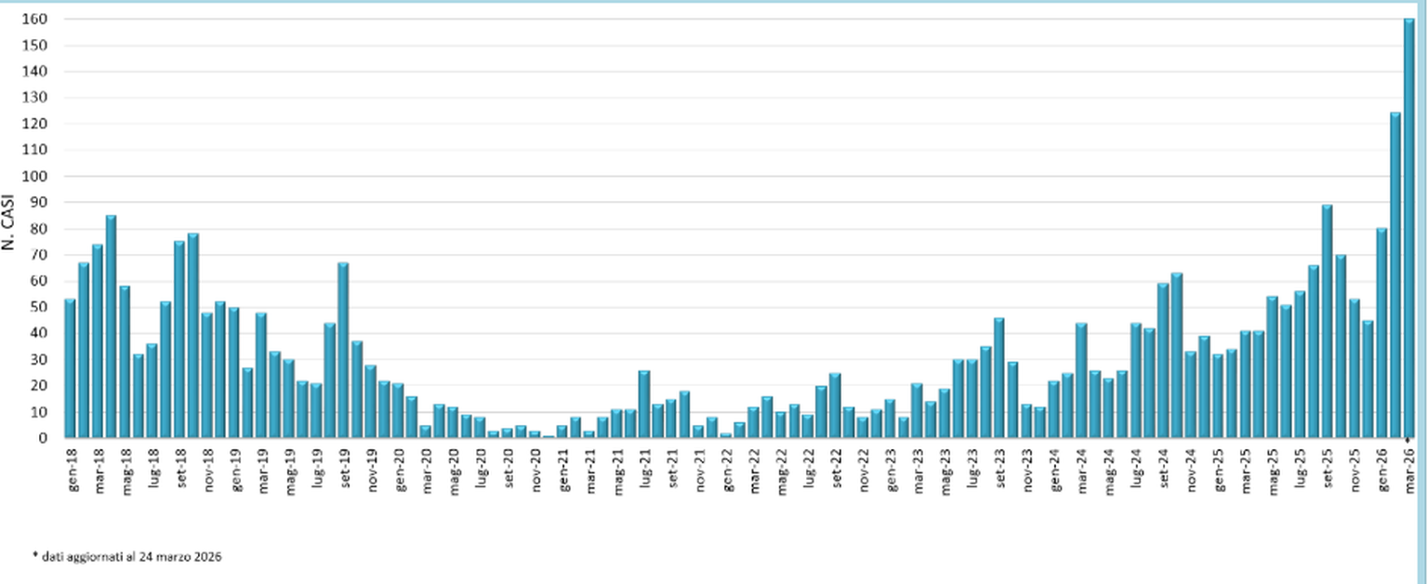Click the bar above the set-19 label
This screenshot has height=584, width=1428.
click(x=343, y=350)
